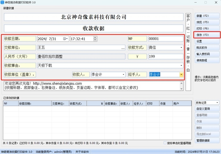Click the 作废 button on the right
The height and width of the screenshot is (154, 221).
point(207,121)
